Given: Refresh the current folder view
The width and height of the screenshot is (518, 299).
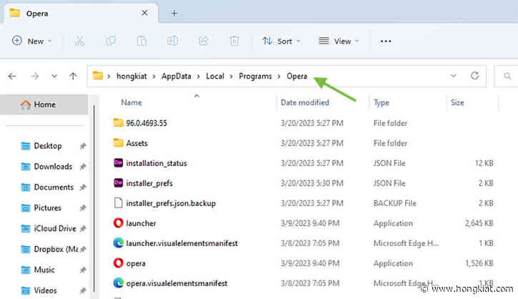Looking at the screenshot, I should 474,76.
